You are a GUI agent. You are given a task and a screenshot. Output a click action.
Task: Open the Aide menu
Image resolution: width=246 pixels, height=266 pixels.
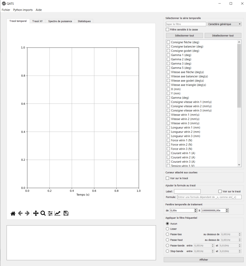pyautogui.click(x=39, y=10)
